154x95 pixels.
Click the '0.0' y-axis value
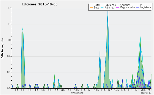[9, 88]
